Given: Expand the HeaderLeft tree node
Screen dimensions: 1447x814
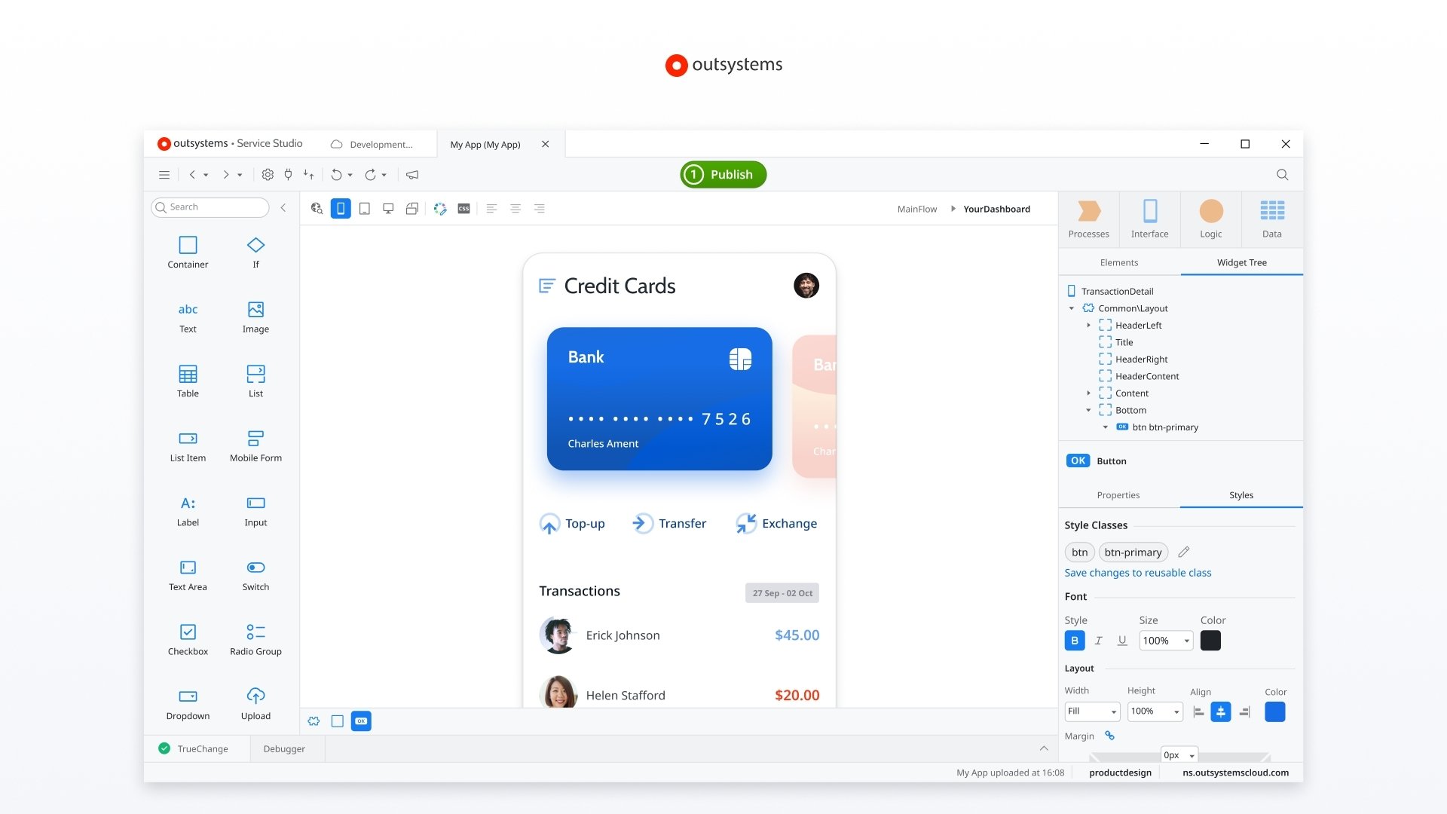Looking at the screenshot, I should [1088, 325].
